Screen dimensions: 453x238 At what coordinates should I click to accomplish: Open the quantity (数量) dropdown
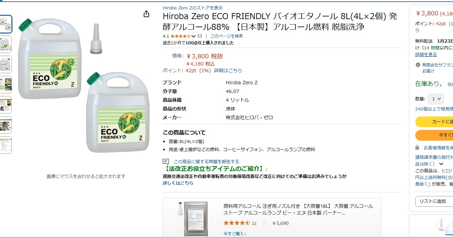[435, 99]
